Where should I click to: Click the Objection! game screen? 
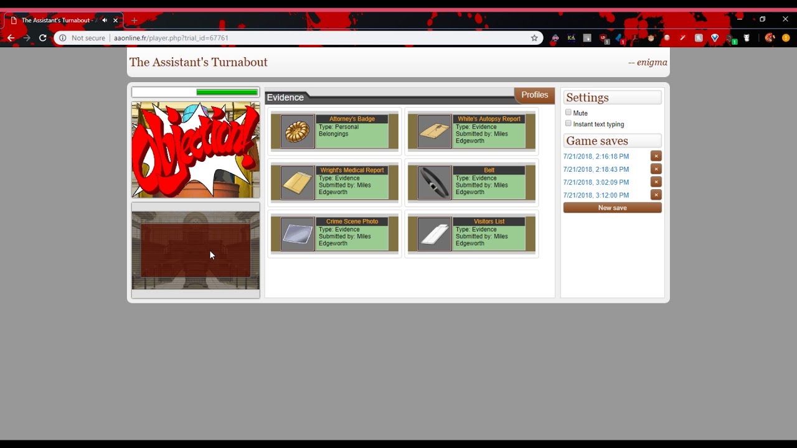[x=196, y=150]
